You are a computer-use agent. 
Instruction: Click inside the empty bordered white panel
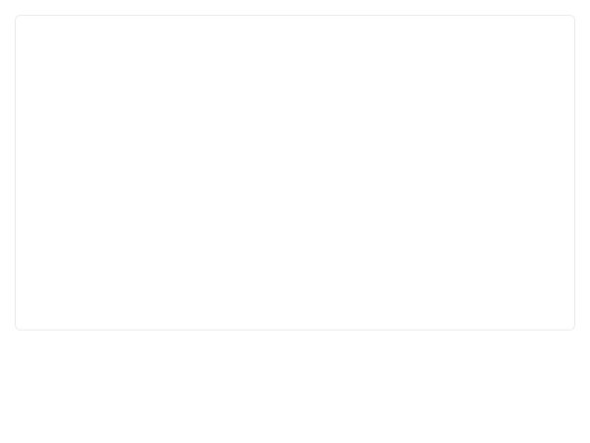295,172
